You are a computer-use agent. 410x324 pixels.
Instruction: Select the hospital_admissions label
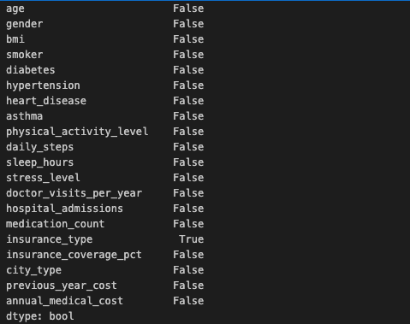64,209
